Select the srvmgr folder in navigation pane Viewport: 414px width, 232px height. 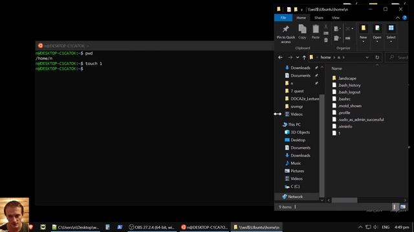[297, 106]
